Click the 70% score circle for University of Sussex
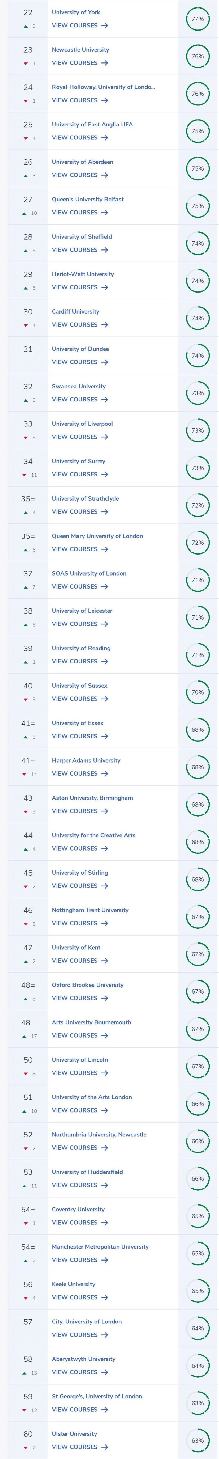This screenshot has width=219, height=1459. [197, 693]
